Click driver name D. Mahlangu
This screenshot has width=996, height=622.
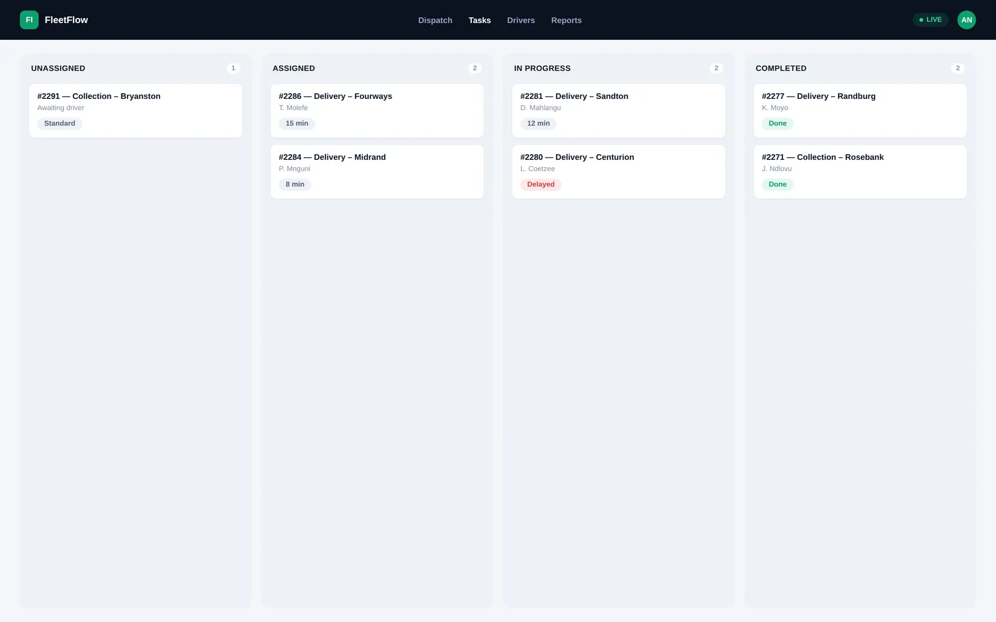[540, 108]
